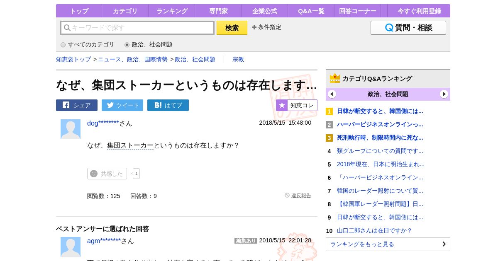
Task: Open agm******** user avatar image
Action: click(x=71, y=247)
